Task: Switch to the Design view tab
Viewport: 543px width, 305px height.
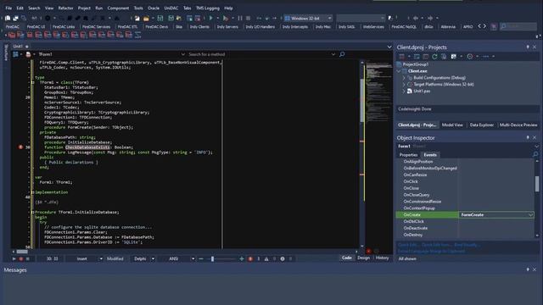Action: [364, 258]
